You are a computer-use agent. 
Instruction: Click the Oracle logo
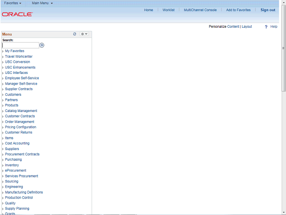coord(17,14)
